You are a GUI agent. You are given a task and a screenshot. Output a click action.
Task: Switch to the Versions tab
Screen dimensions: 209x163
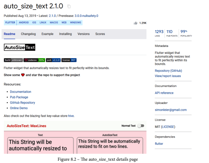tap(84, 34)
